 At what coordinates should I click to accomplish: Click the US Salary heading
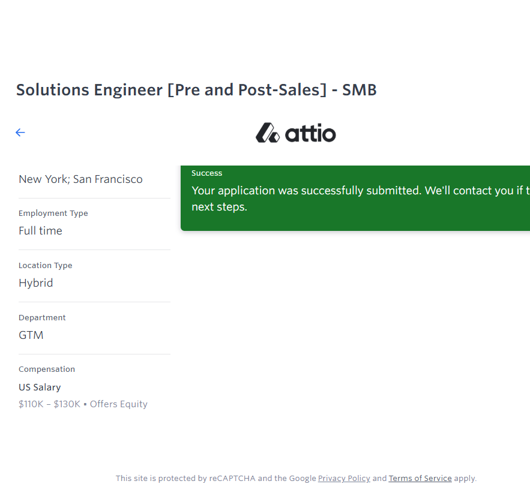click(40, 387)
